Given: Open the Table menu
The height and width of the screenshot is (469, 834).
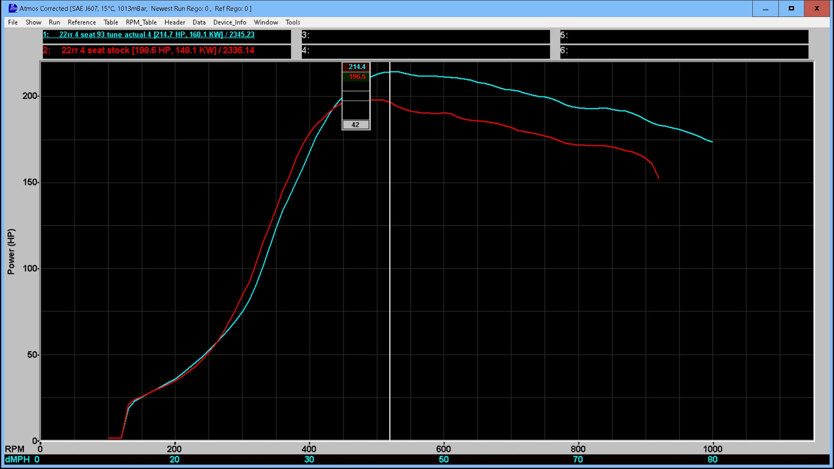Looking at the screenshot, I should (x=111, y=22).
